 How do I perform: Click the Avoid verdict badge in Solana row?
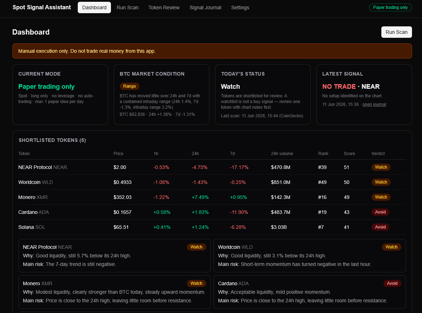click(x=380, y=227)
